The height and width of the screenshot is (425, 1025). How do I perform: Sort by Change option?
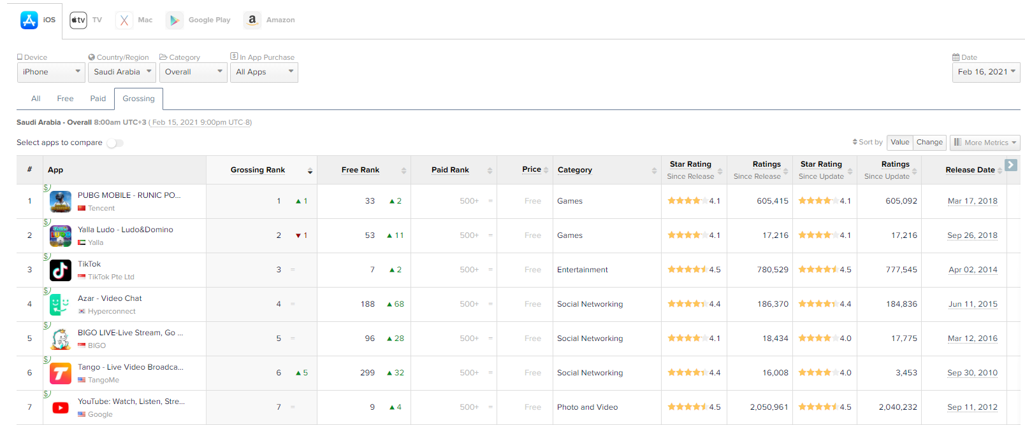929,143
